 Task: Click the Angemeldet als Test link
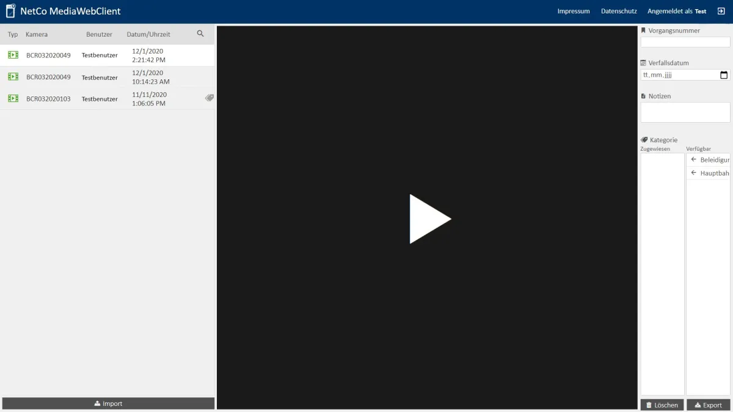[676, 11]
